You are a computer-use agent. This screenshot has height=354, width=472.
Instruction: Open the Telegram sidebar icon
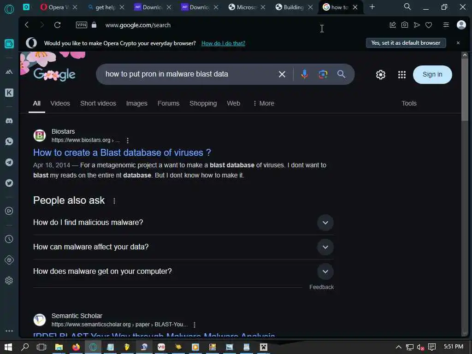pos(9,162)
